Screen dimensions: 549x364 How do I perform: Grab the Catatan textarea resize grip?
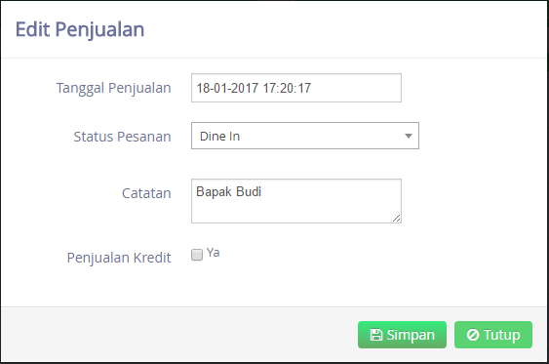[x=396, y=219]
